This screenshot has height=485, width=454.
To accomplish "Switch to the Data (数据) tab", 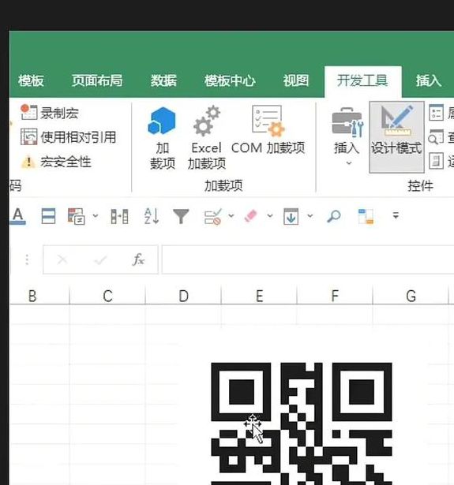I will click(x=163, y=80).
